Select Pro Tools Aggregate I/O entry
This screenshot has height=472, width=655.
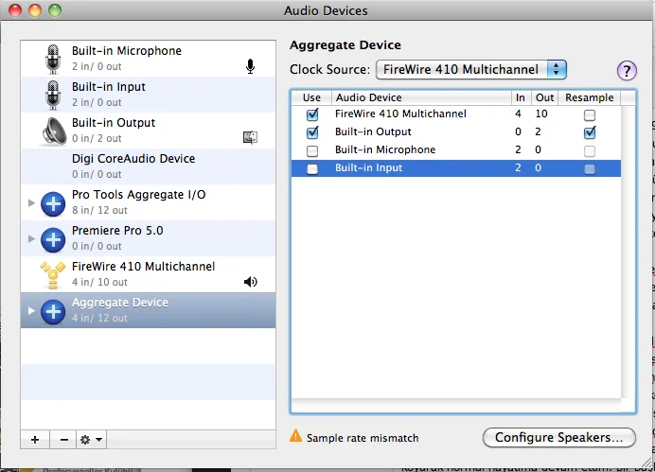click(148, 202)
